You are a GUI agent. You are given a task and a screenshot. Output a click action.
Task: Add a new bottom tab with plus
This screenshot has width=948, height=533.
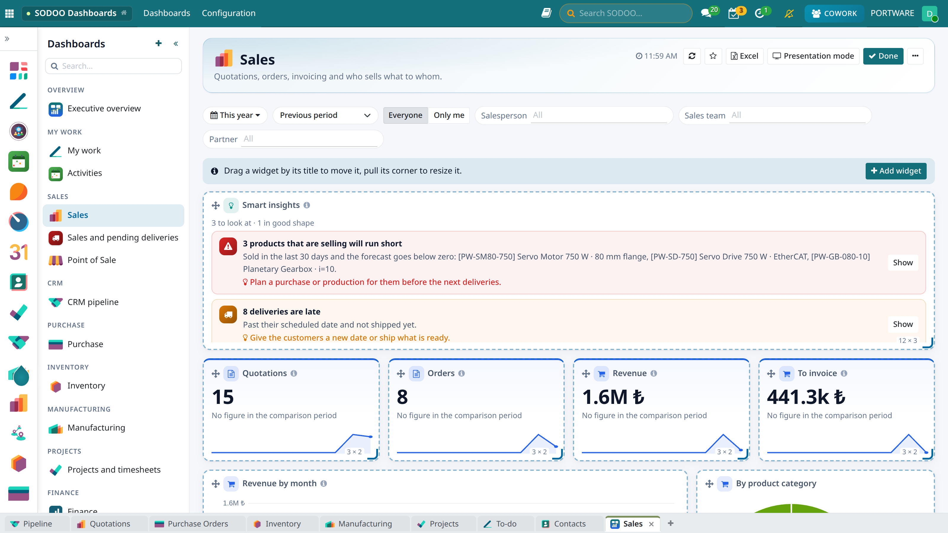(670, 524)
